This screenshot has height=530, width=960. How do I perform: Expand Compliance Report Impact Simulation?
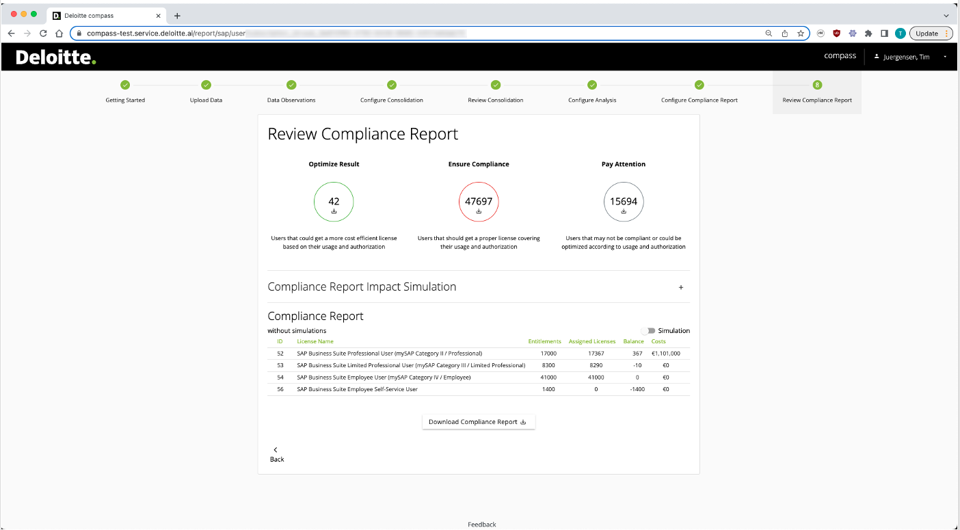680,287
